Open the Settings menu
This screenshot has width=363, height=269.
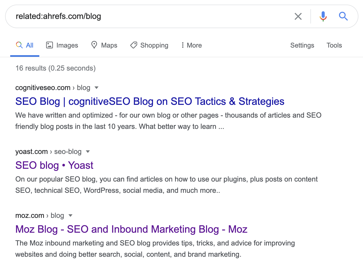pyautogui.click(x=302, y=45)
